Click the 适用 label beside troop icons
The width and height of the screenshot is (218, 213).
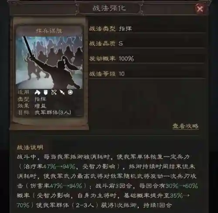coord(24,92)
